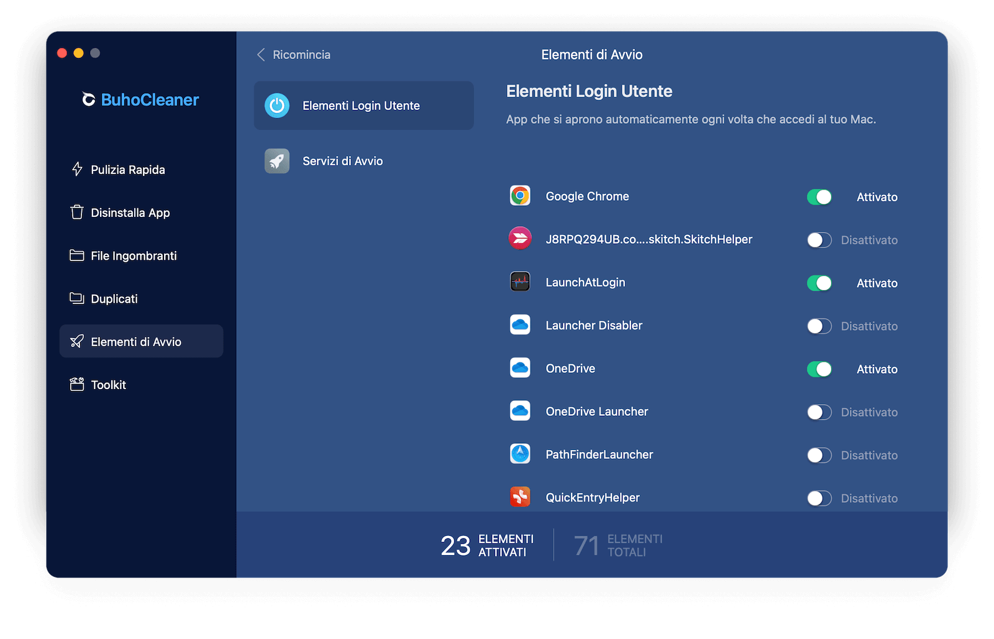Click the Attivato label for Google Chrome
This screenshot has width=994, height=639.
pos(877,197)
